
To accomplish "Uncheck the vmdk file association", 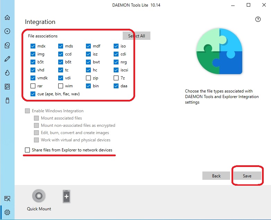I will (33, 78).
